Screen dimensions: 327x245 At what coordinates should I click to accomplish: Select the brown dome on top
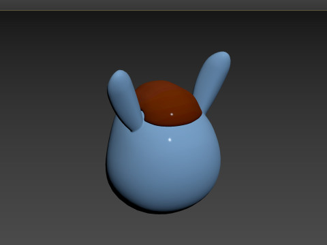coord(168,103)
